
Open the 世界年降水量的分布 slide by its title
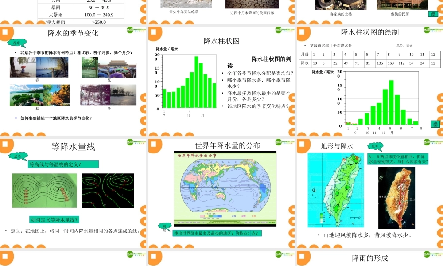point(227,145)
